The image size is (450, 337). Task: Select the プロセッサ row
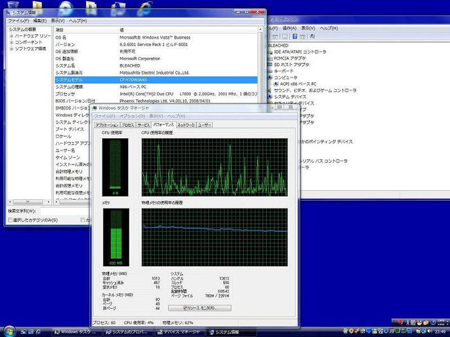156,94
